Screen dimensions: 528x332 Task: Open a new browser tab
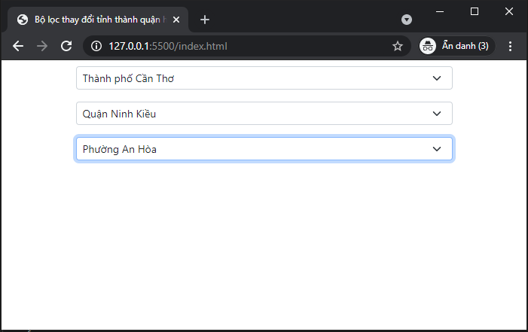[205, 20]
